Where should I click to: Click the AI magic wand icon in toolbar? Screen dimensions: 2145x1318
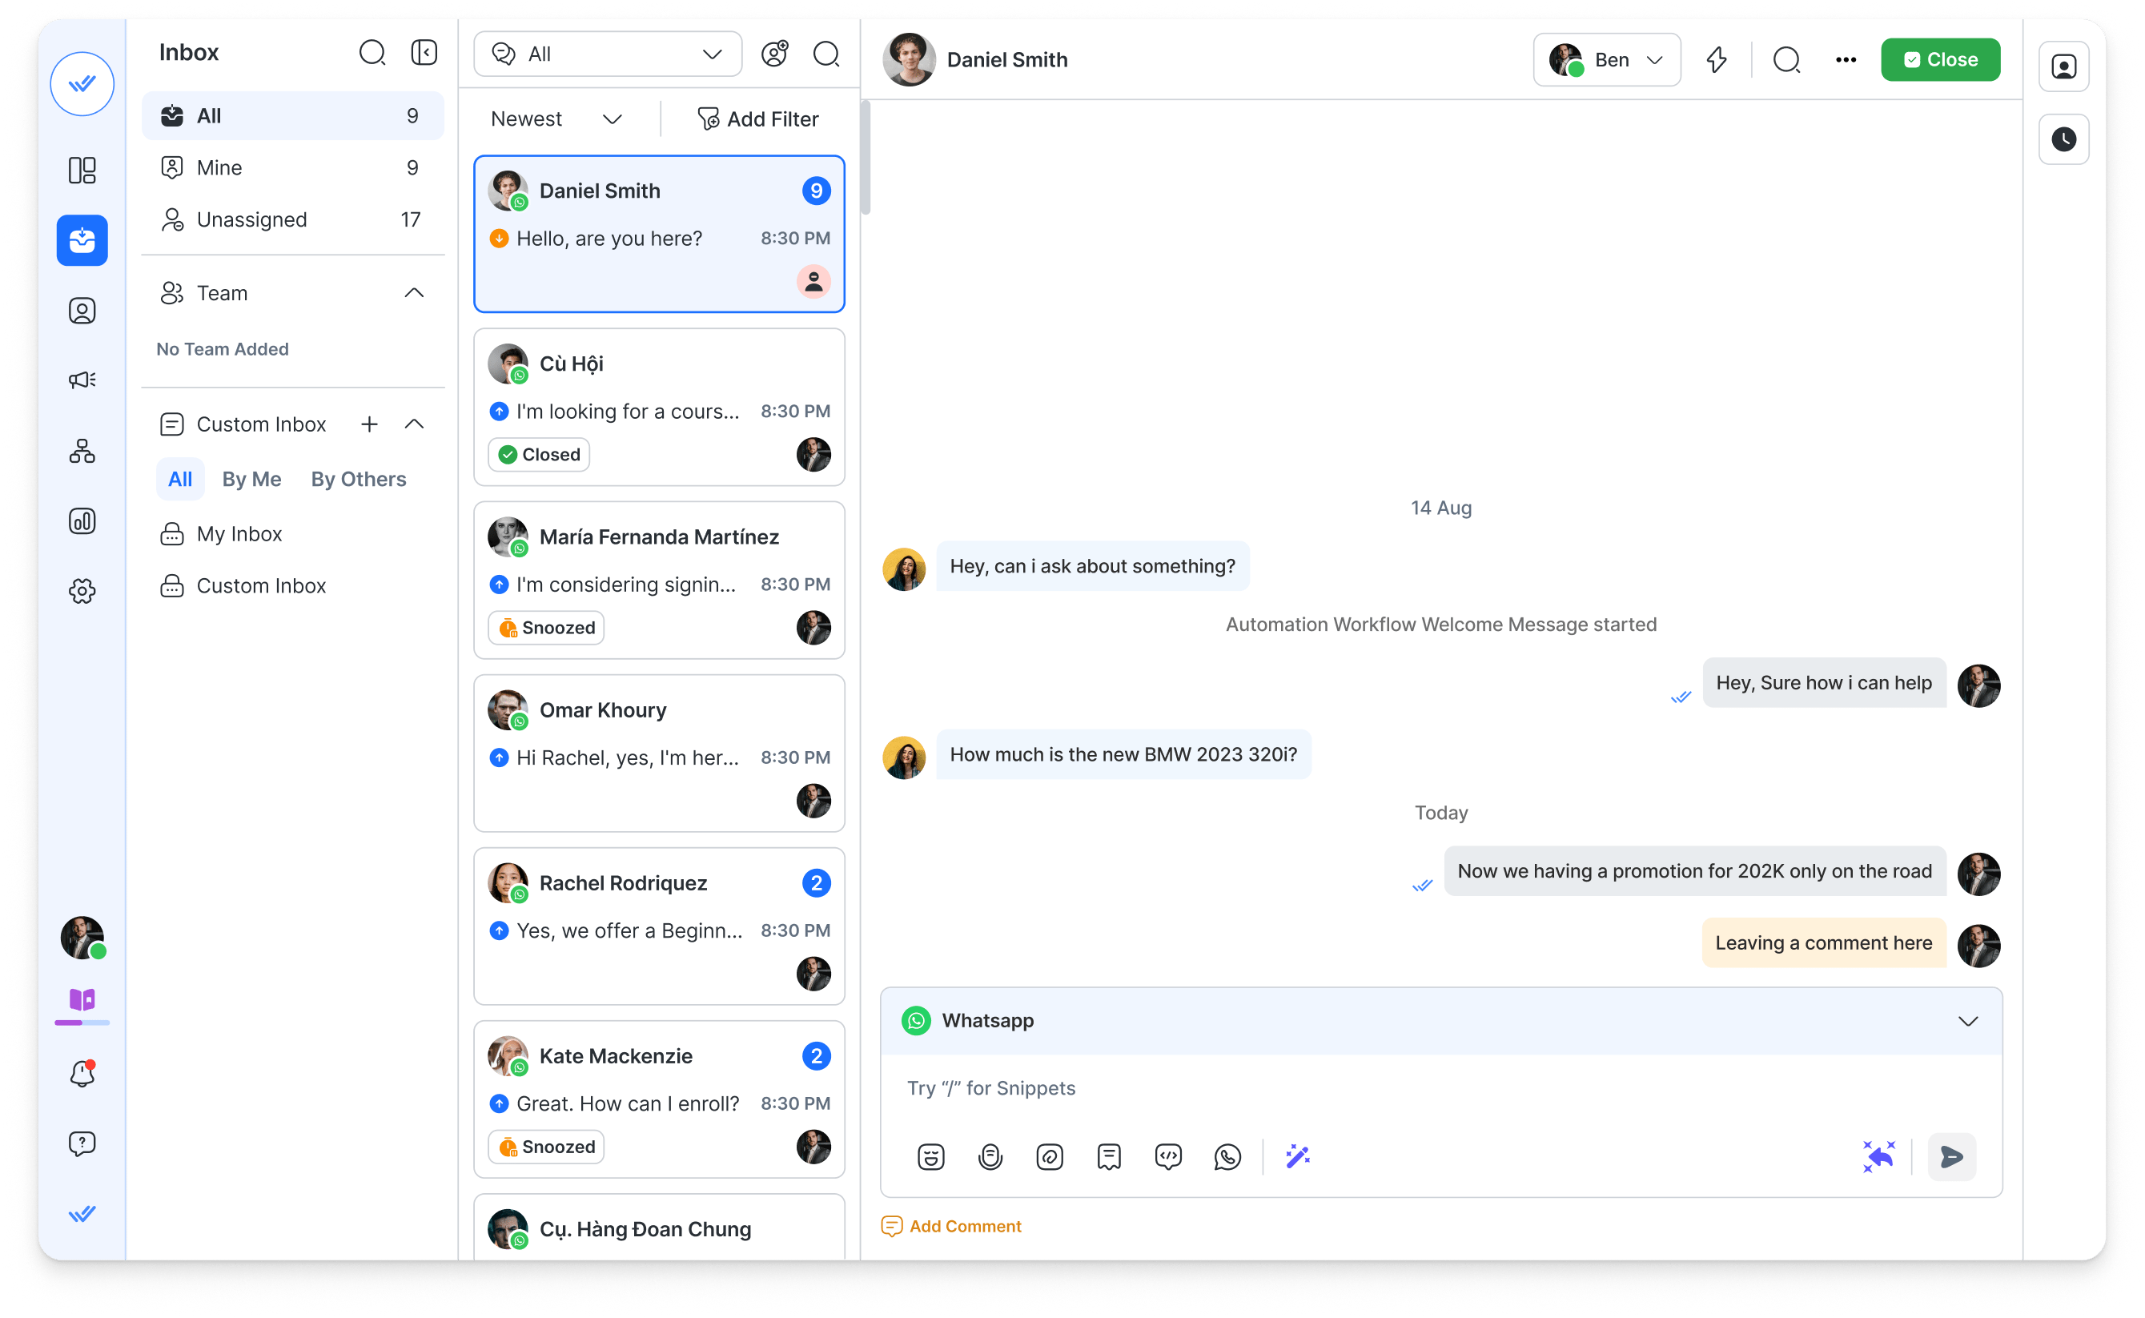coord(1298,1157)
